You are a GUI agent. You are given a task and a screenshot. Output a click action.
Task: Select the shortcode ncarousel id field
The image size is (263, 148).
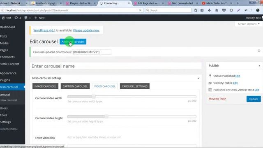(91, 52)
